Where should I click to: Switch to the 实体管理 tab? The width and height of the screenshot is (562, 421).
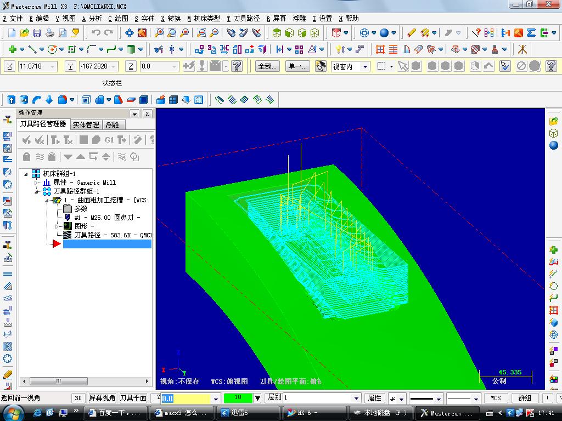coord(86,124)
